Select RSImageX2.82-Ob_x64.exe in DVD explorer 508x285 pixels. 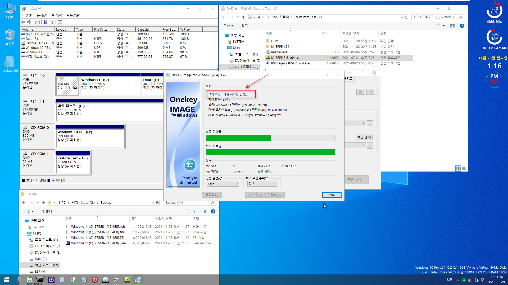click(290, 63)
